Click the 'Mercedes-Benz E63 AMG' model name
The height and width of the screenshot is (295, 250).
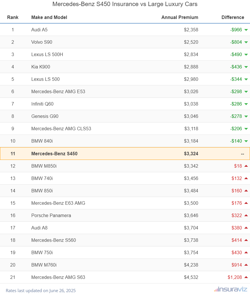[58, 203]
